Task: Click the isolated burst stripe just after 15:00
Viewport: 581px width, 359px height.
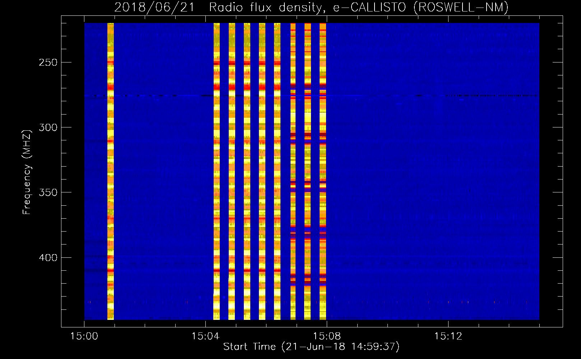Action: click(x=111, y=171)
